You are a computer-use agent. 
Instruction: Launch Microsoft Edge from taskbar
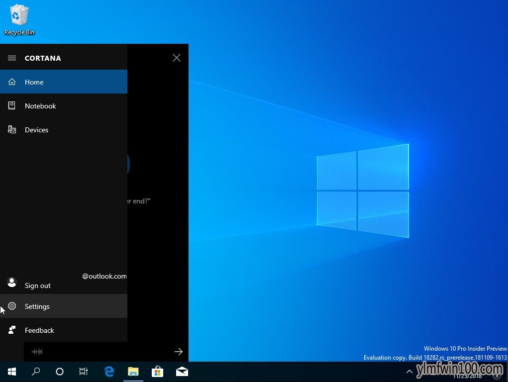pos(109,372)
